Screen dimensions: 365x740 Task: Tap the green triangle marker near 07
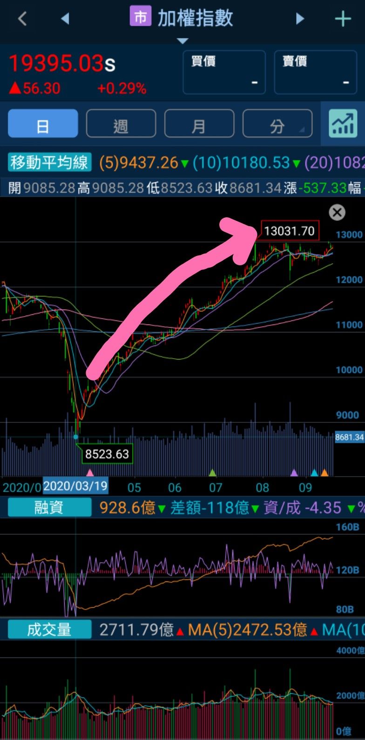213,472
